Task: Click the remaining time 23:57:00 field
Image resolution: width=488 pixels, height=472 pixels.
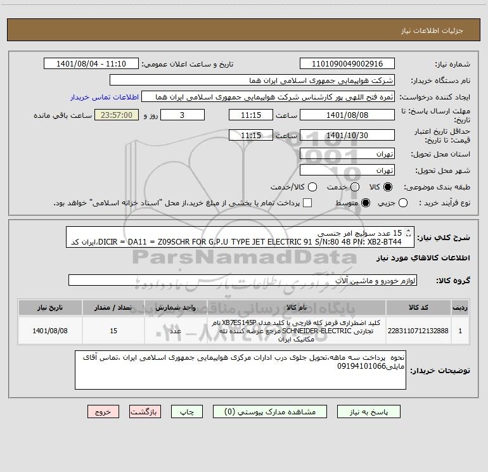Action: [117, 115]
